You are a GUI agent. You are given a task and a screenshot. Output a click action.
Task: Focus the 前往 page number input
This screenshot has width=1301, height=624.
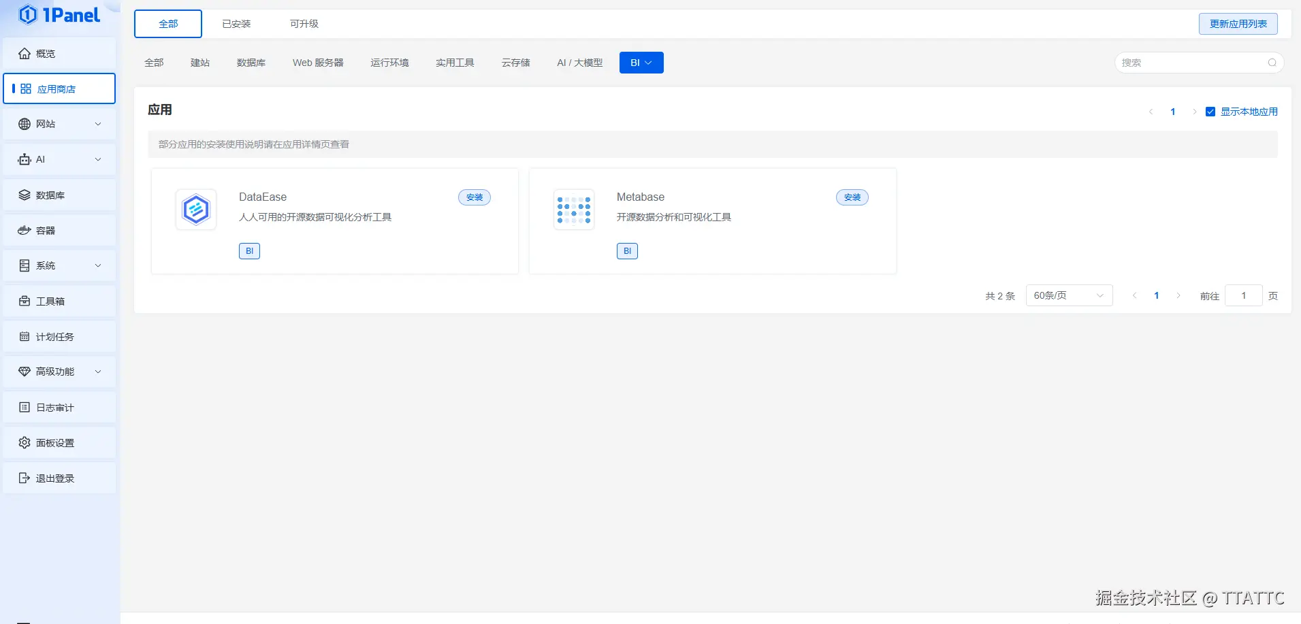pyautogui.click(x=1244, y=295)
